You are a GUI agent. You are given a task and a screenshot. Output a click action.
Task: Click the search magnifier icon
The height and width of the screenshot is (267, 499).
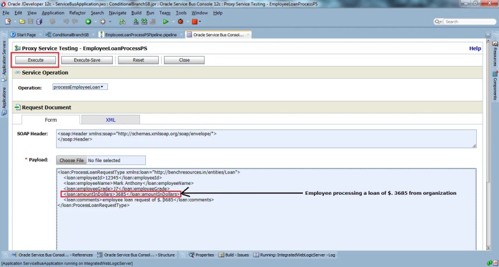(x=438, y=22)
